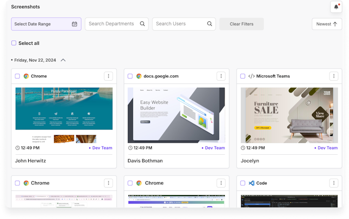Click the name John Herwitz
The image size is (349, 219).
31,161
